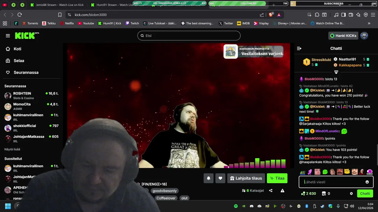This screenshot has height=212, width=378.
Task: Open Steam from the taskbar tray
Action: (x=322, y=206)
